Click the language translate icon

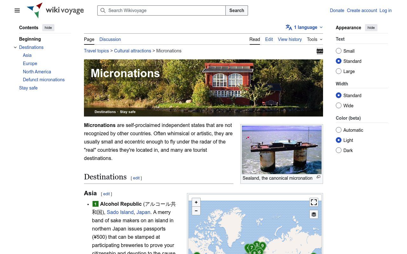pyautogui.click(x=289, y=27)
